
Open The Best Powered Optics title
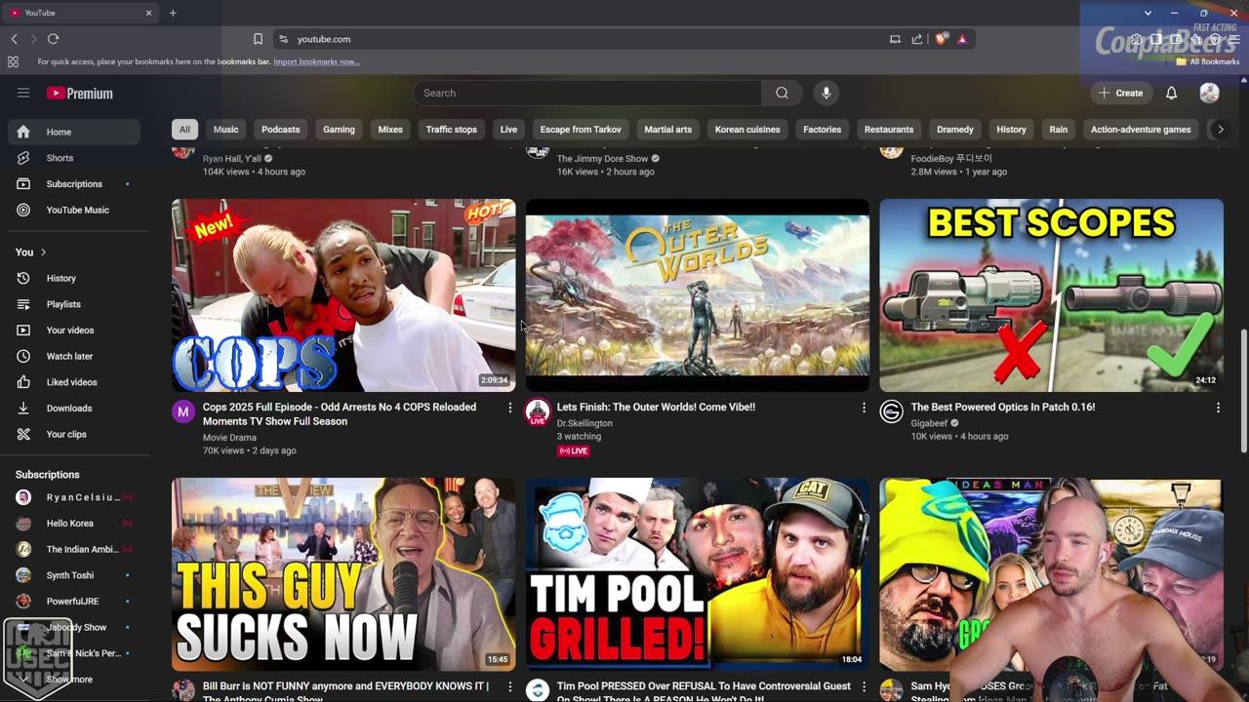(x=1003, y=408)
